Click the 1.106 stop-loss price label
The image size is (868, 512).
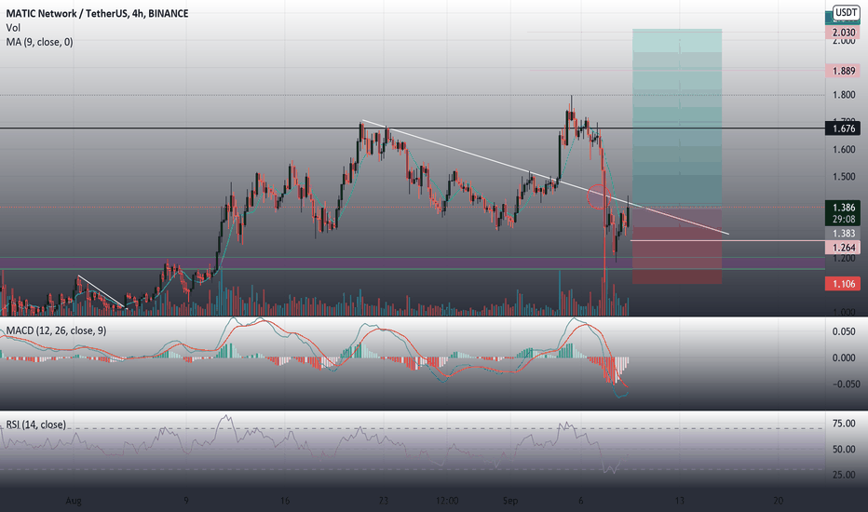pos(843,284)
